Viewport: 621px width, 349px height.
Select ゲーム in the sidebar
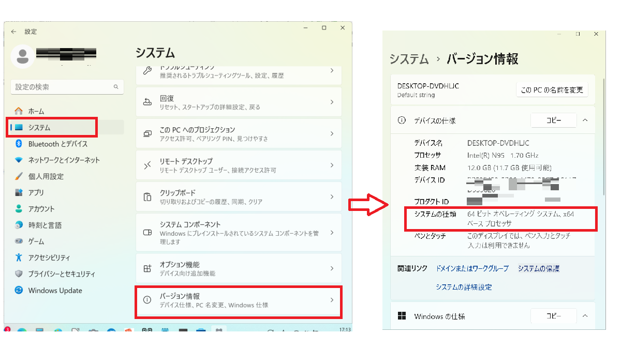[36, 241]
